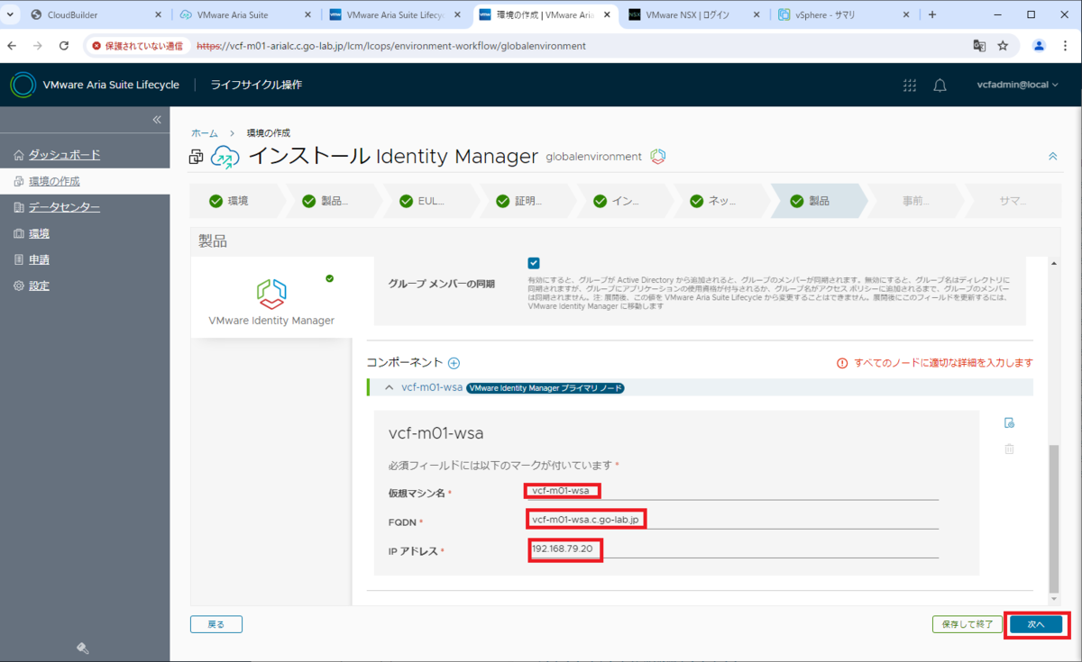The height and width of the screenshot is (662, 1082).
Task: Click the node copy/edit icon beside vcf-m01-wsa
Action: (1009, 422)
